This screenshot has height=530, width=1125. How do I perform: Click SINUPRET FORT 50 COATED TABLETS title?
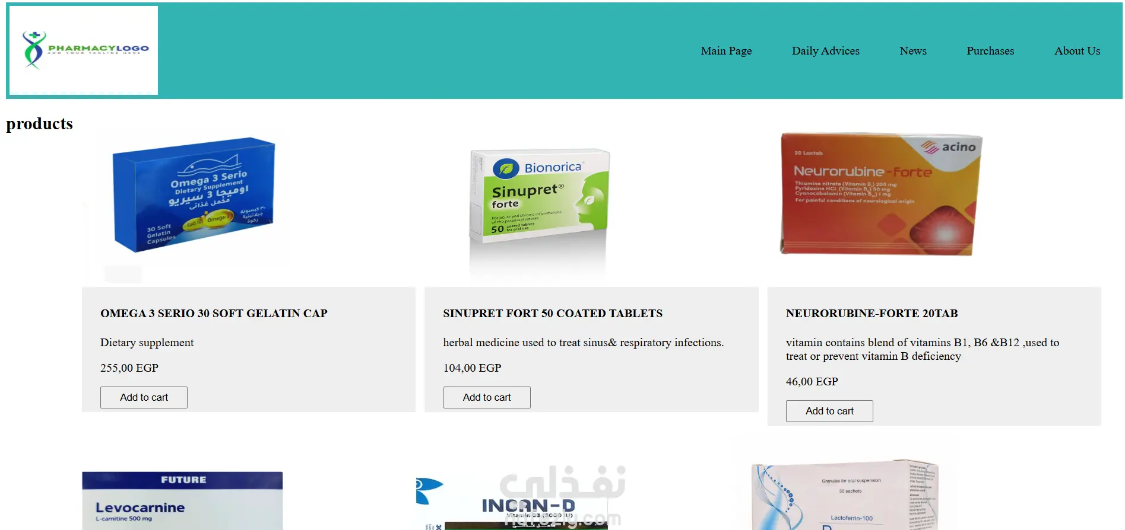(553, 313)
